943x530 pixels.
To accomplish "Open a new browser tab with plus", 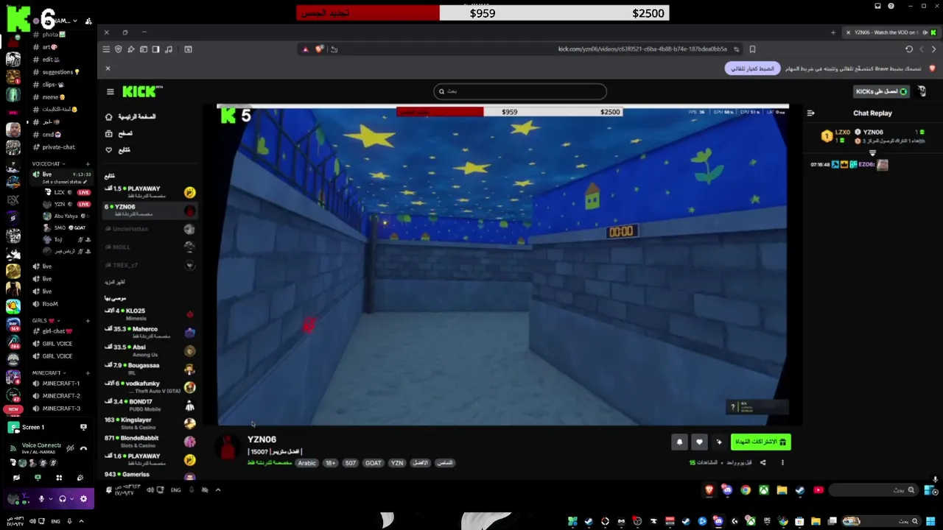I will [x=833, y=32].
